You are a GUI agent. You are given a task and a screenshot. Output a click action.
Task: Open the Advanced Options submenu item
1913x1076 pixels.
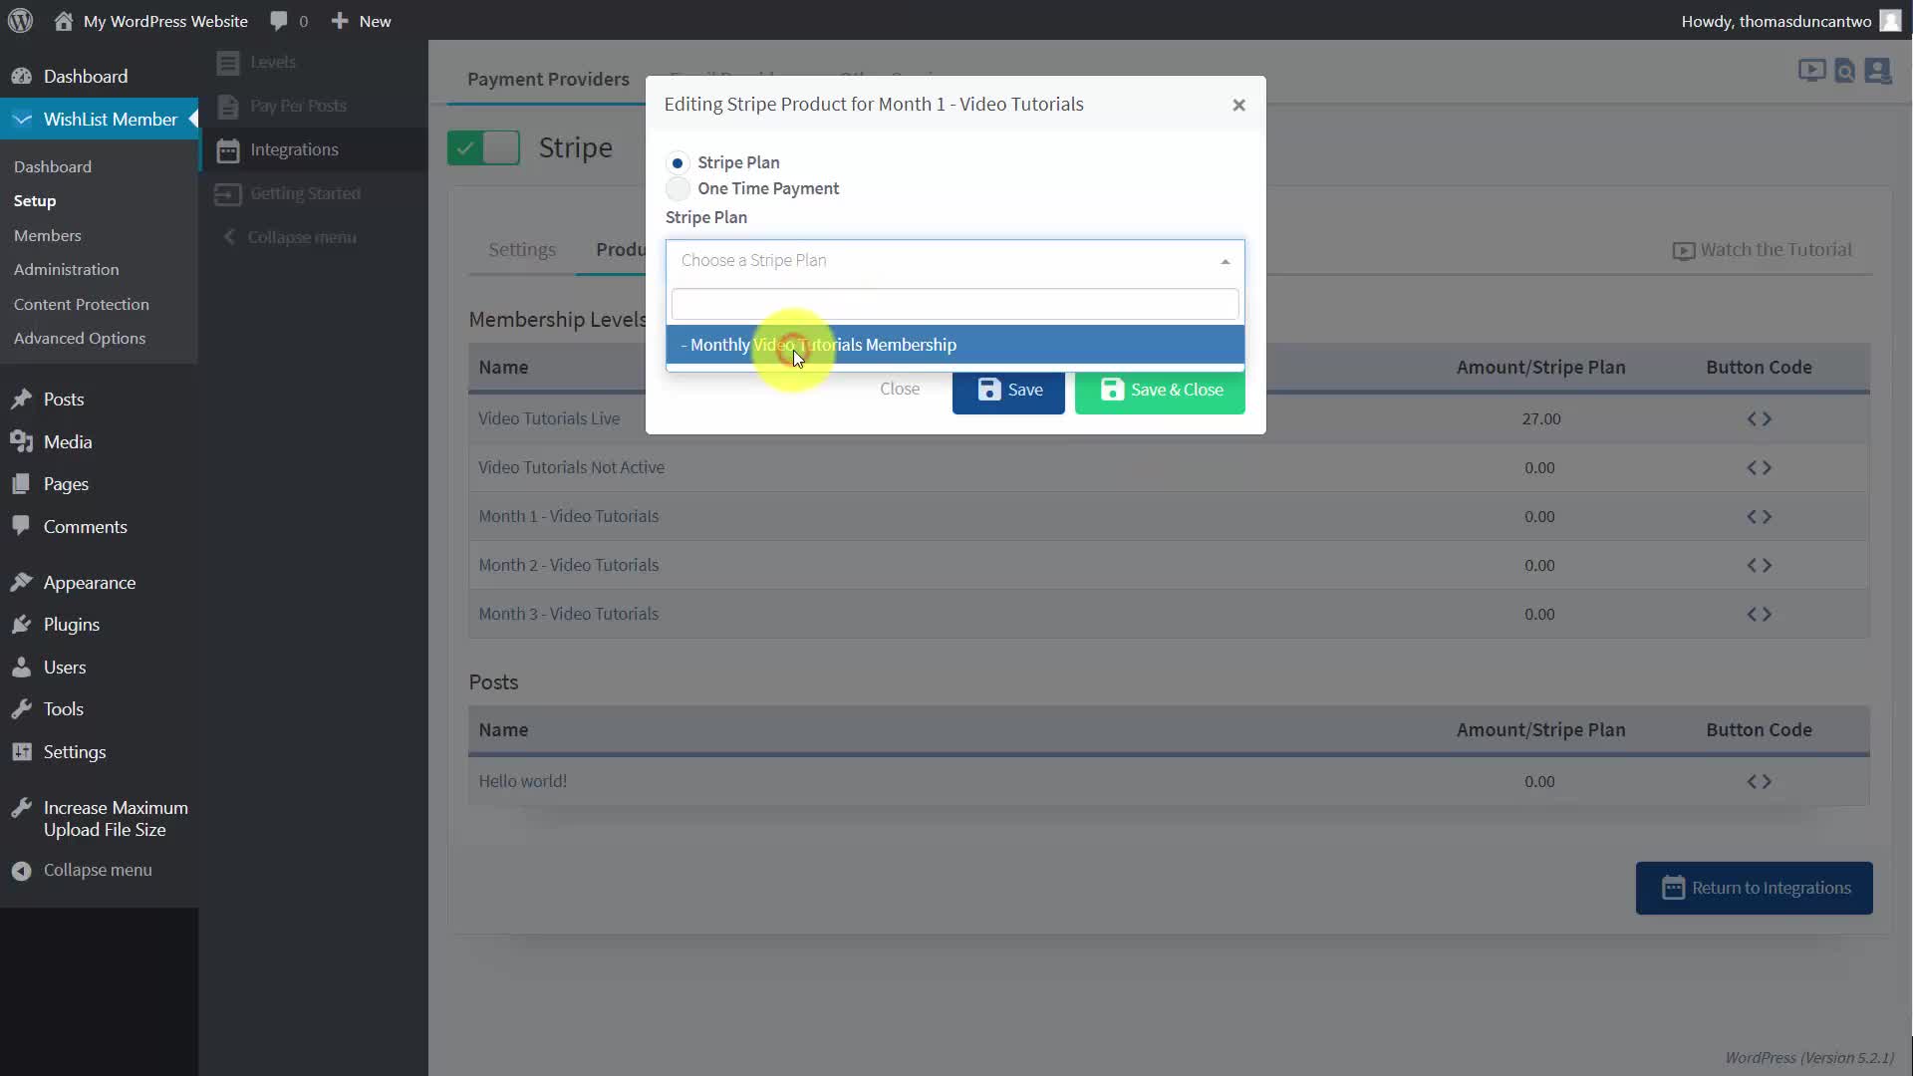coord(80,339)
